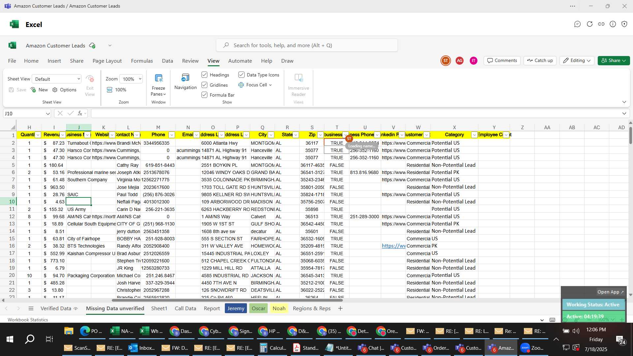Viewport: 633px width, 356px height.
Task: Click the Immersive Reader icon
Action: pyautogui.click(x=298, y=78)
